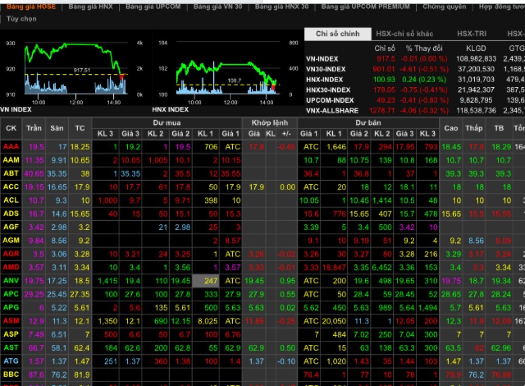This screenshot has width=525, height=386.
Task: Click the Cao column header
Action: [x=451, y=128]
